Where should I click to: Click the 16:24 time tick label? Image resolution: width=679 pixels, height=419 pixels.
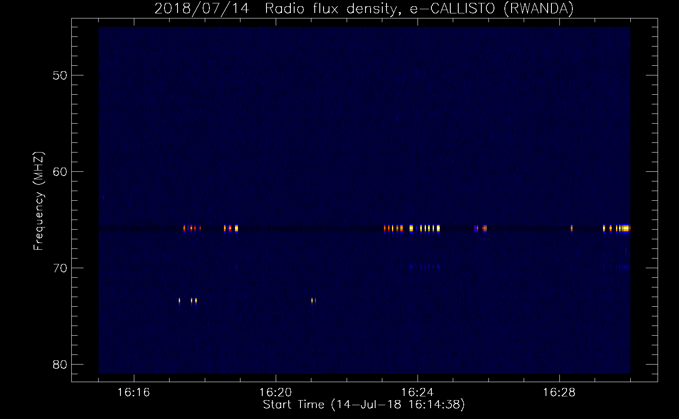point(418,393)
